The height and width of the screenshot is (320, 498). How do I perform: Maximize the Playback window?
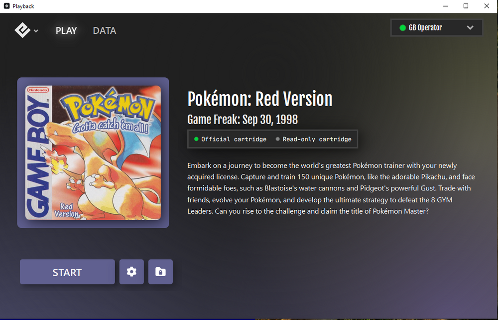pos(466,6)
